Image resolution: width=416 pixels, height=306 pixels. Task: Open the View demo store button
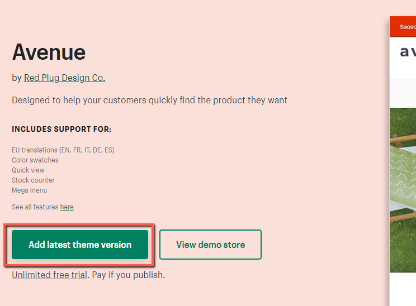click(210, 245)
